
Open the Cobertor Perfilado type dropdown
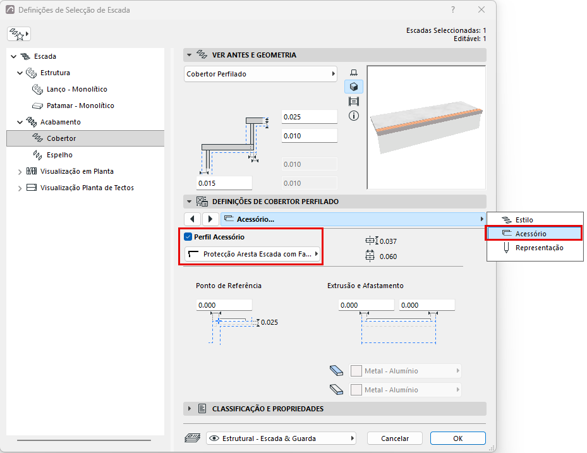coord(260,74)
